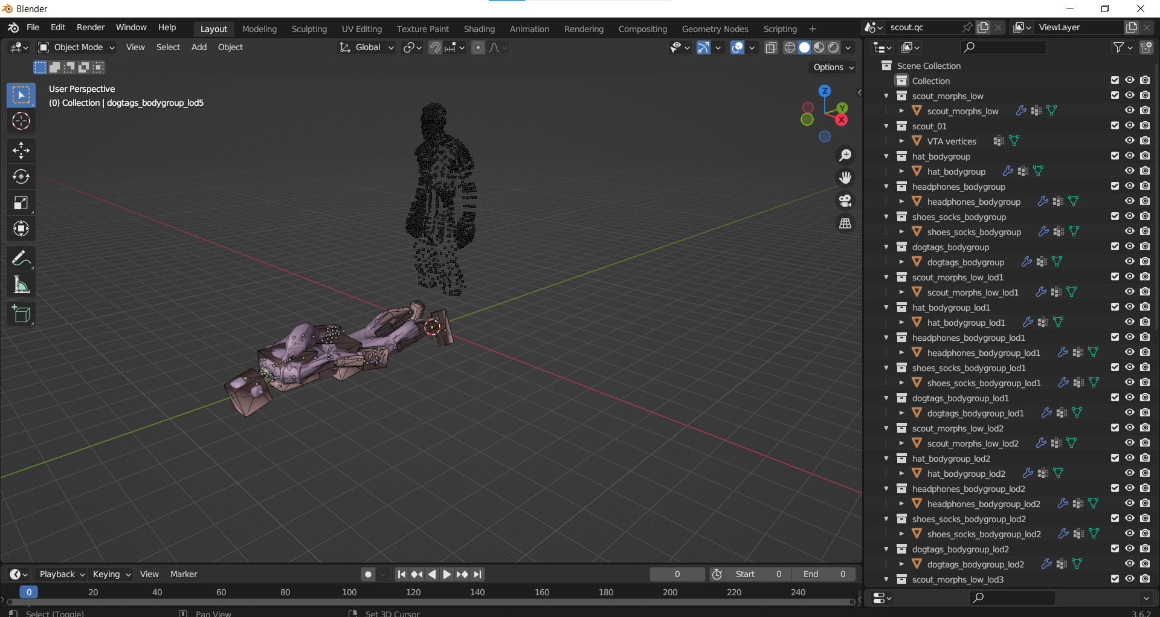Click the Annotate tool
The image size is (1160, 617).
(21, 258)
